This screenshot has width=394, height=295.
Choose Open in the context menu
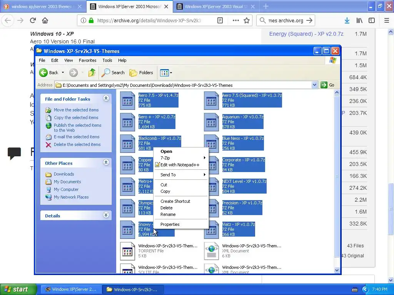click(x=181, y=151)
